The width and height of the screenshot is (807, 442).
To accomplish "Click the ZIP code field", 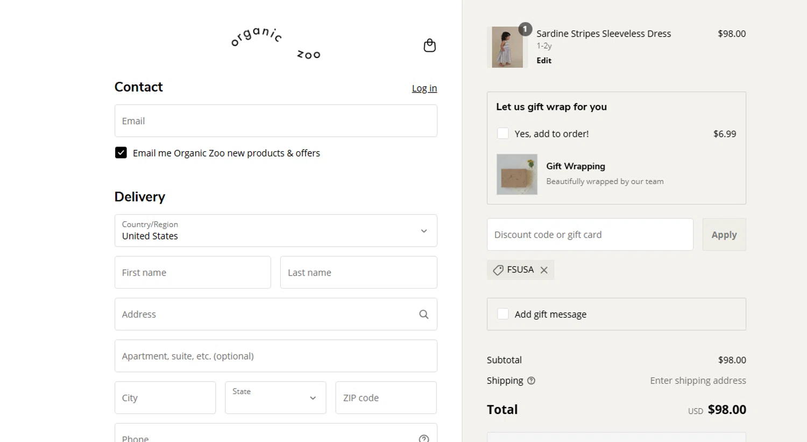I will (386, 398).
